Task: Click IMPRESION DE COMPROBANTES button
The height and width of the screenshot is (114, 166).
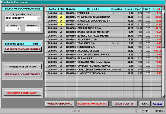Action: [x=23, y=74]
